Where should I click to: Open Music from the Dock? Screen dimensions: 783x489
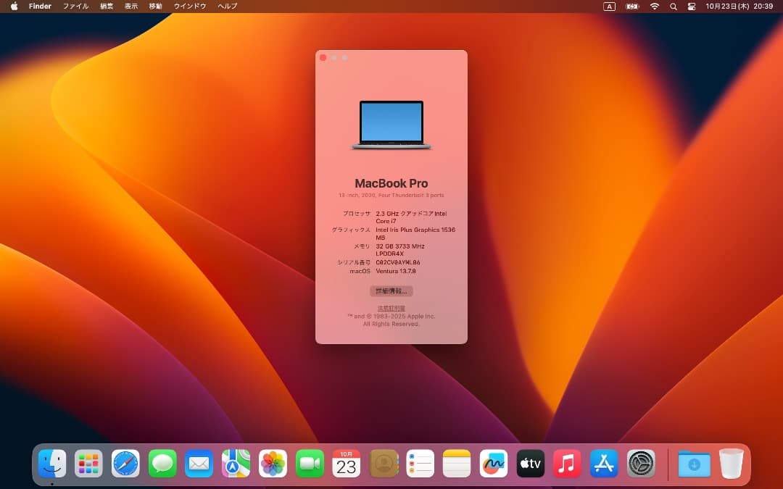coord(567,463)
